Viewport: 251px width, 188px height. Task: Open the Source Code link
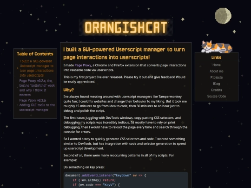(x=217, y=96)
